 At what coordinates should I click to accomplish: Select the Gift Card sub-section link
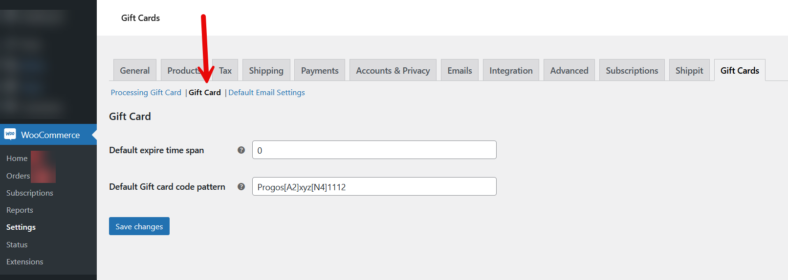(205, 93)
